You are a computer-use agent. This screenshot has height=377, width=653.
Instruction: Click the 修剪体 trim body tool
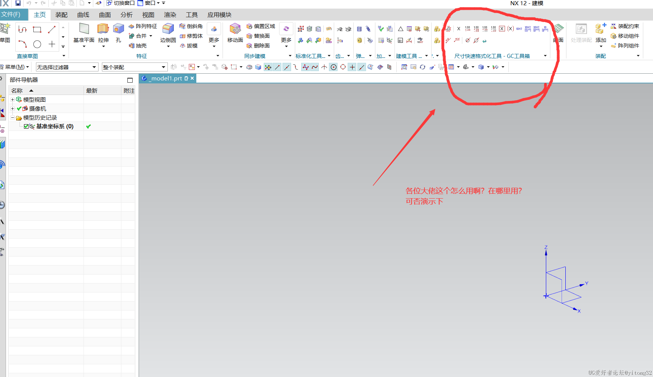coord(191,36)
